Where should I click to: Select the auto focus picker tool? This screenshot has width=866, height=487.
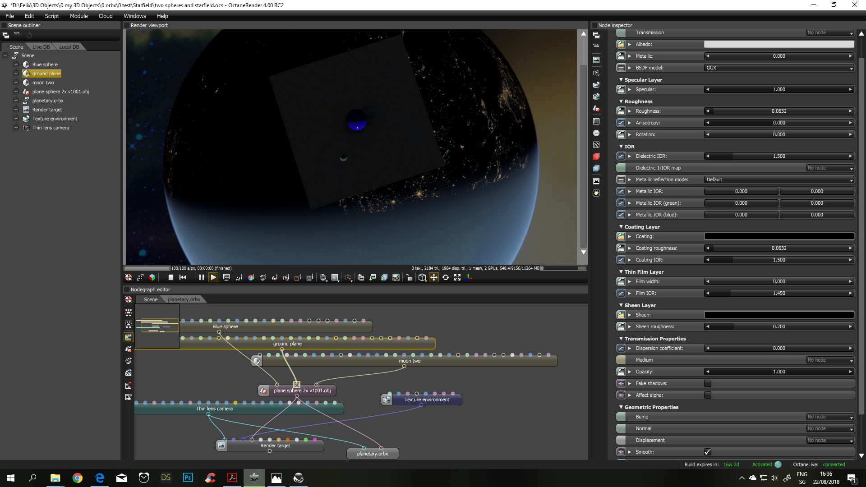click(x=239, y=278)
